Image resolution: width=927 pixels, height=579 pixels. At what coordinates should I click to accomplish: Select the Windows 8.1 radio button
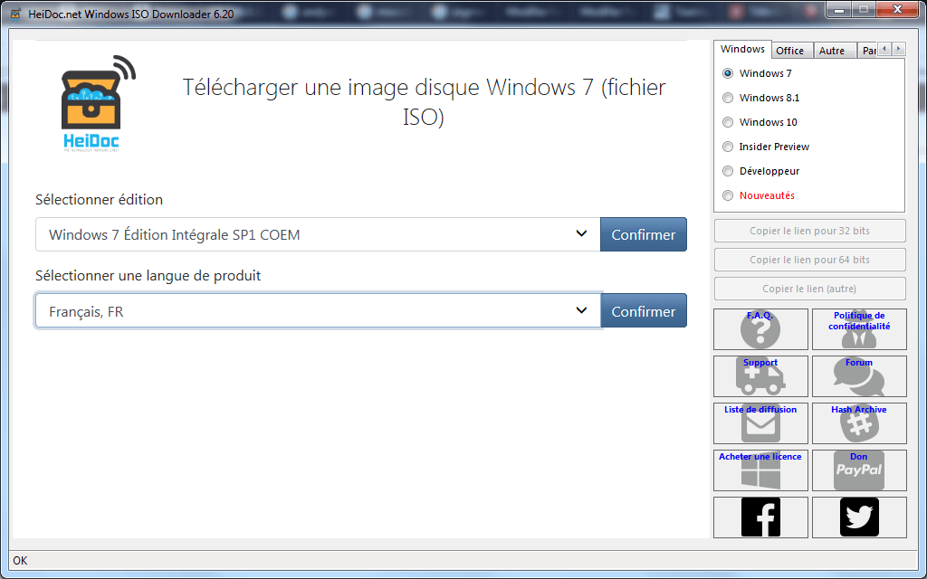[x=728, y=98]
